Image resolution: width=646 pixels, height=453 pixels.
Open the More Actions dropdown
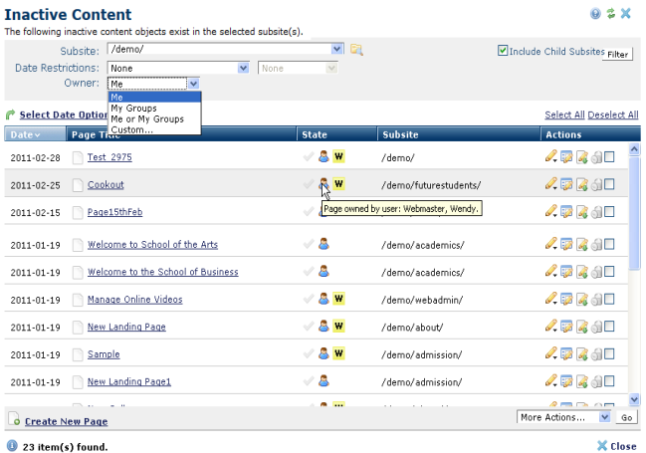pos(605,417)
